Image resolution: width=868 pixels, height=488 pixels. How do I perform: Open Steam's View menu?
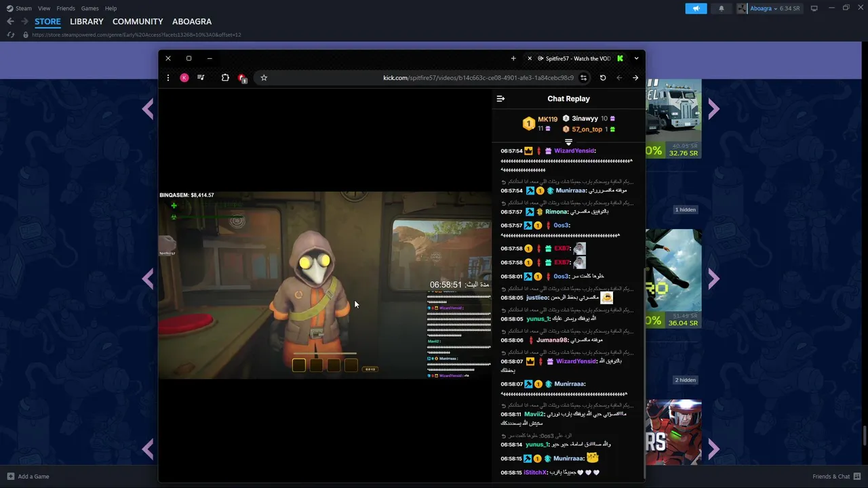(x=44, y=8)
